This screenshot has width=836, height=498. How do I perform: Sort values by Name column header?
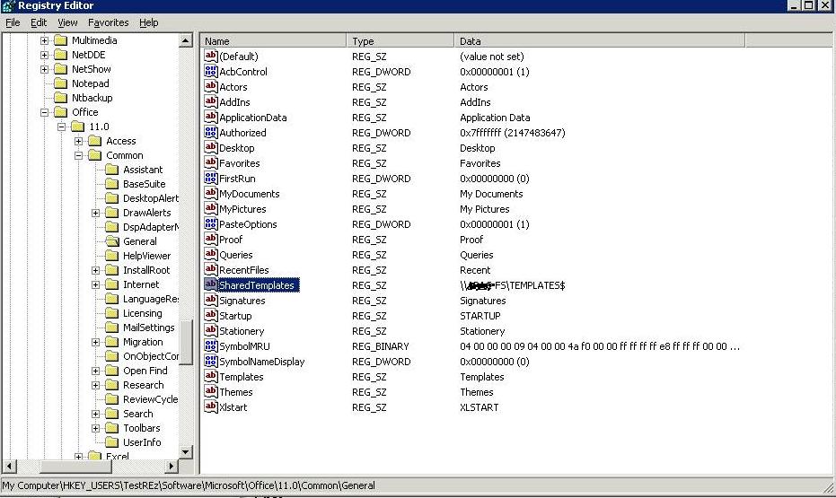[x=273, y=40]
